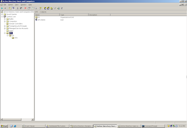The image size is (187, 128).
Task: Click the tree pane horizontal scrollbar thumb
Action: tap(12, 120)
